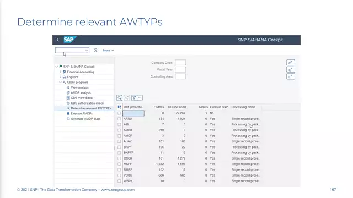
Task: Click multiple selection button for Company Code
Action: (x=291, y=63)
